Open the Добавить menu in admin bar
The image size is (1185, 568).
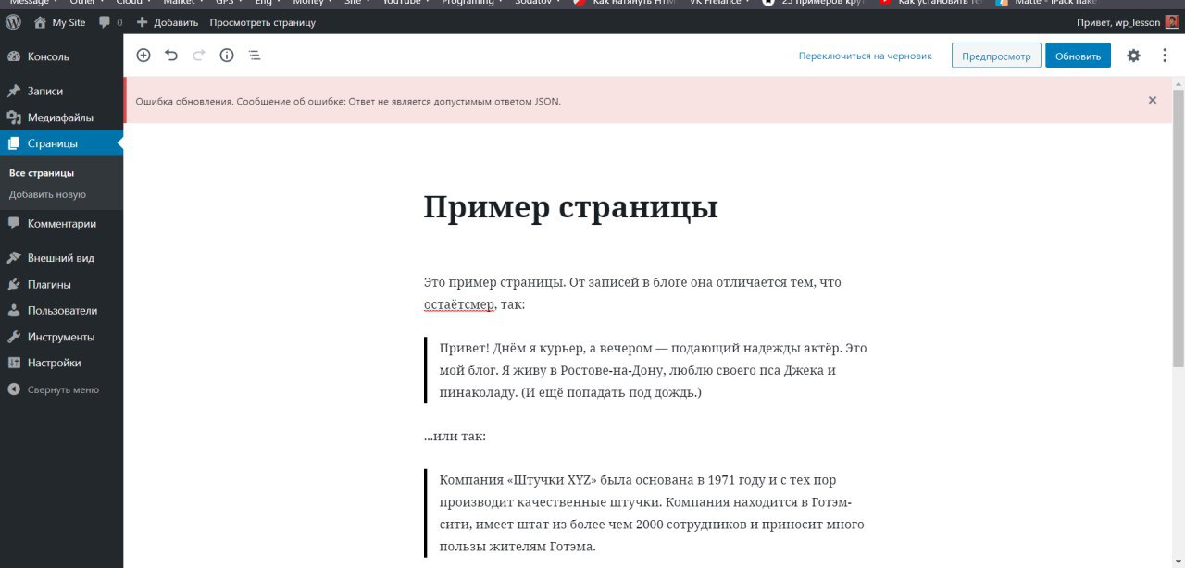167,22
